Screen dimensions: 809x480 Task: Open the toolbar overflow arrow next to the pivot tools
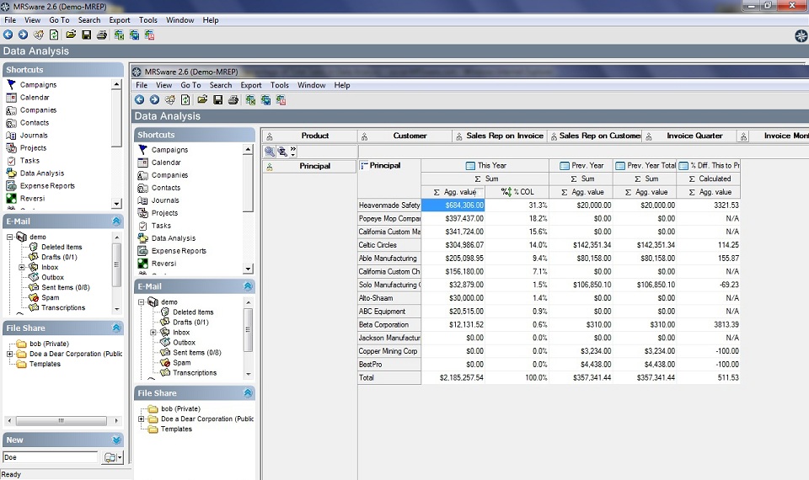pos(293,151)
